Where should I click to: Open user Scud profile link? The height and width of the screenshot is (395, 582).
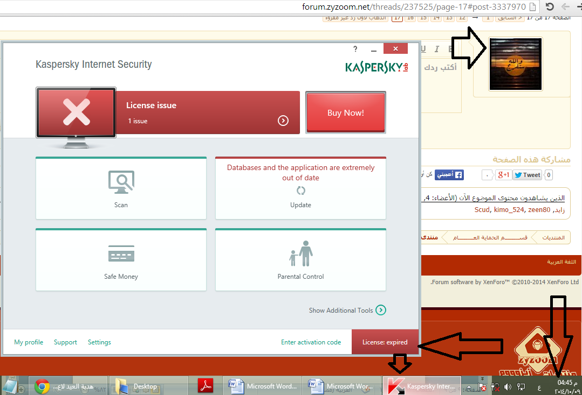click(x=482, y=209)
